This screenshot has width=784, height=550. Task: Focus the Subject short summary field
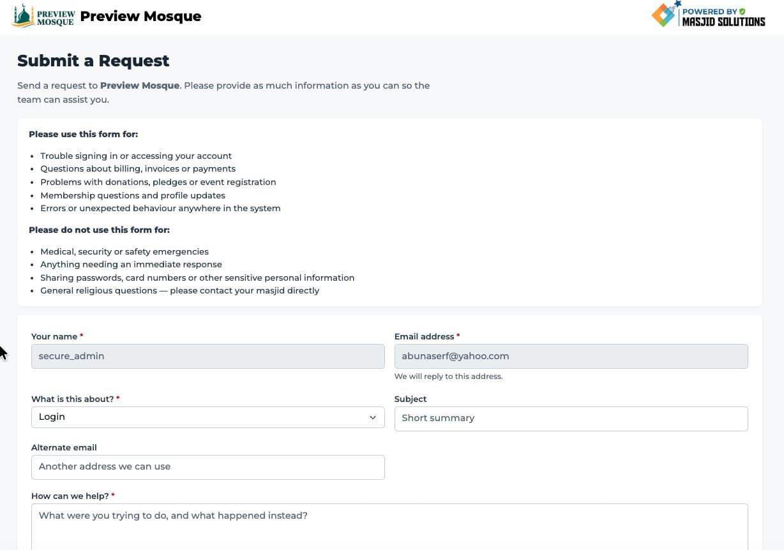[571, 419]
